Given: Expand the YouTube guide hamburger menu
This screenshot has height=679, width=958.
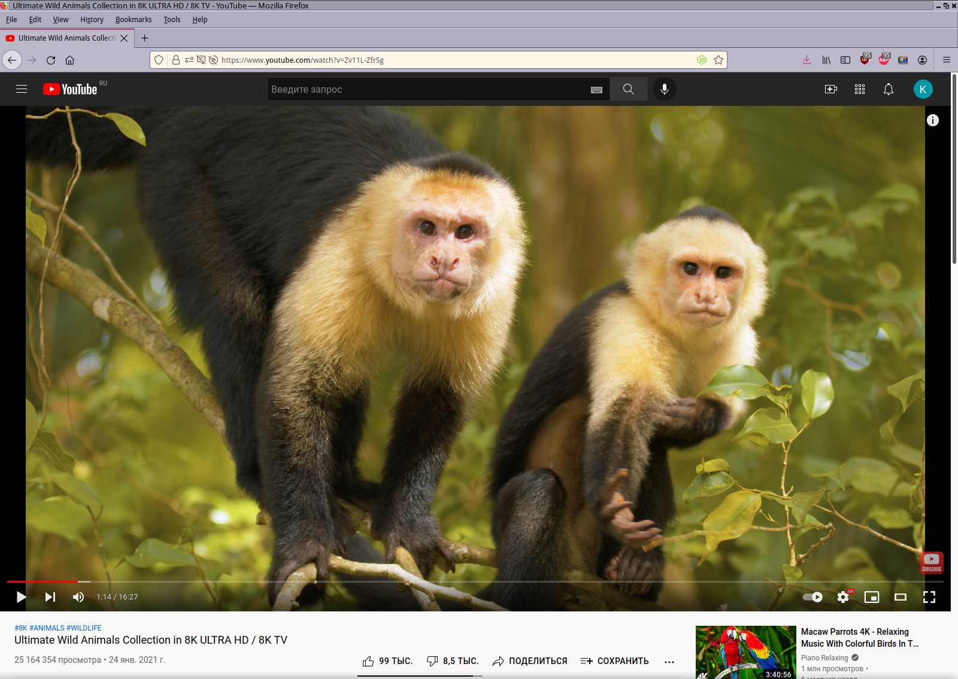Looking at the screenshot, I should [x=22, y=89].
